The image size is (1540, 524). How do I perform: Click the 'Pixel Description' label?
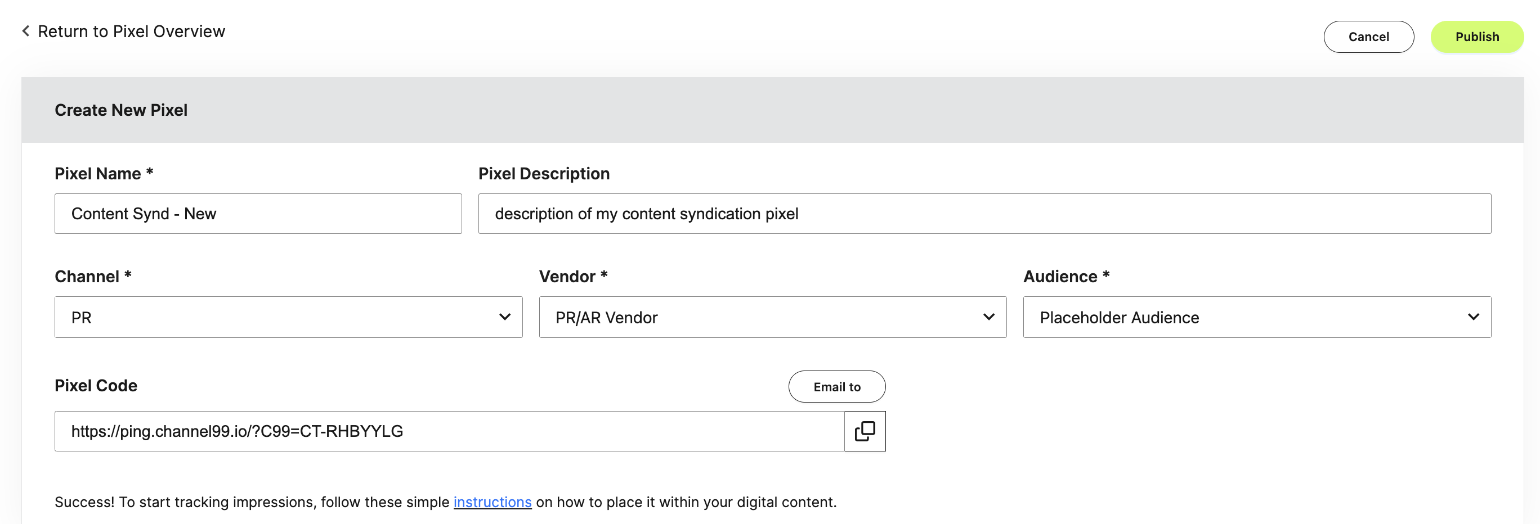(543, 173)
